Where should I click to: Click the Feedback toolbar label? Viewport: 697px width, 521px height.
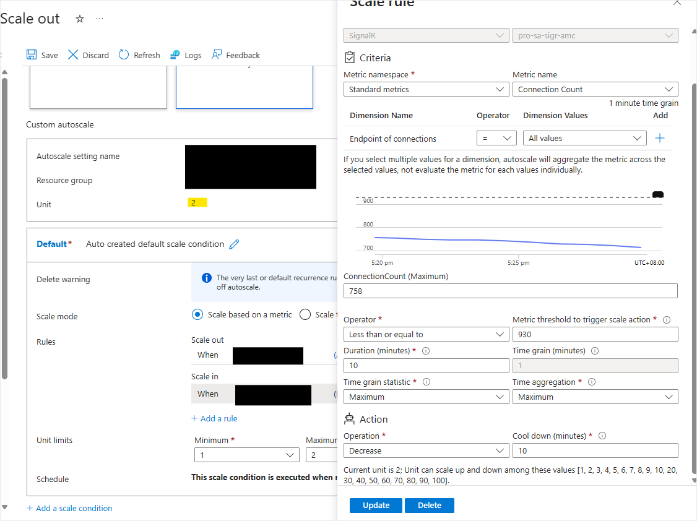(243, 55)
